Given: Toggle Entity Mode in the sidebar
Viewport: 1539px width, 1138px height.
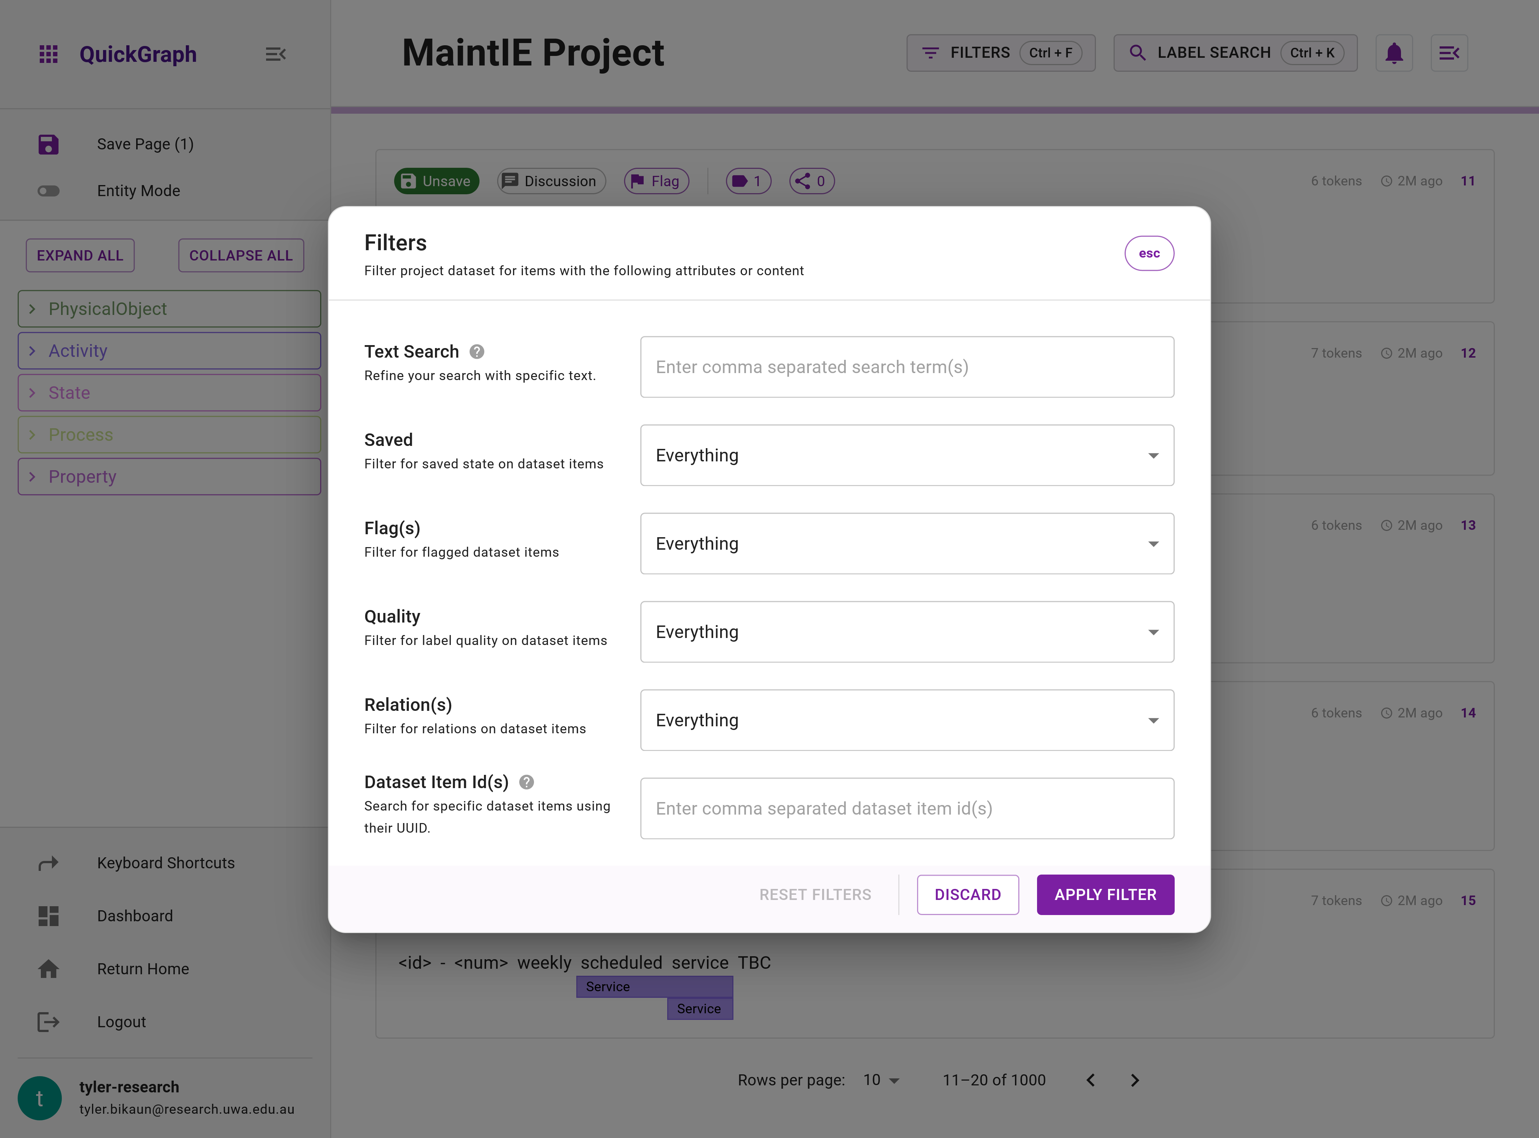Looking at the screenshot, I should click(49, 191).
